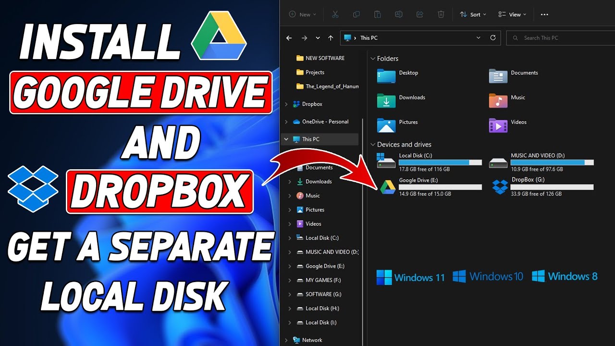Screen dimensions: 615x346
Task: Click '33.9 GB free of 126 GB' text
Action: pyautogui.click(x=536, y=194)
